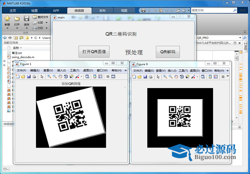This screenshot has height=174, width=250.
Task: Click Insert Colorbar icon in Figure 1
Action: click(95, 77)
